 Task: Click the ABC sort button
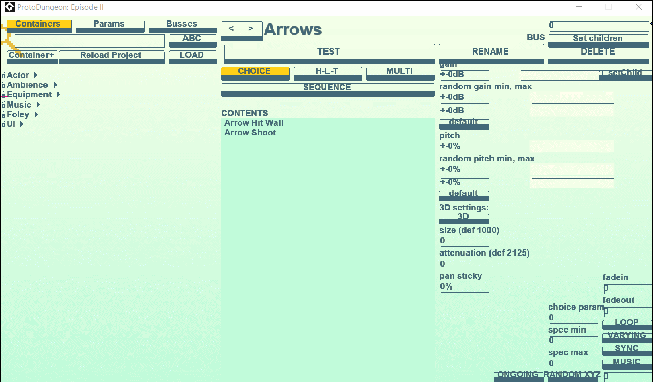[x=193, y=41]
